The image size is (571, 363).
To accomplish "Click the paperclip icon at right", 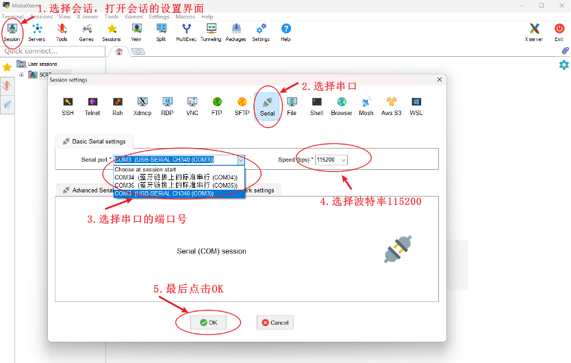I will (565, 51).
